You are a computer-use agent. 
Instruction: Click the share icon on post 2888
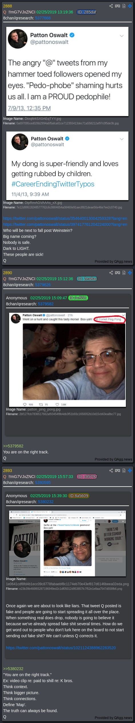111,6
